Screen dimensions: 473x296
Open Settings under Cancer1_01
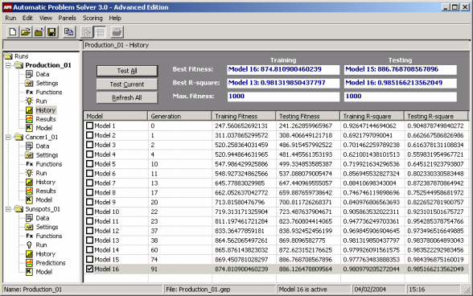47,155
